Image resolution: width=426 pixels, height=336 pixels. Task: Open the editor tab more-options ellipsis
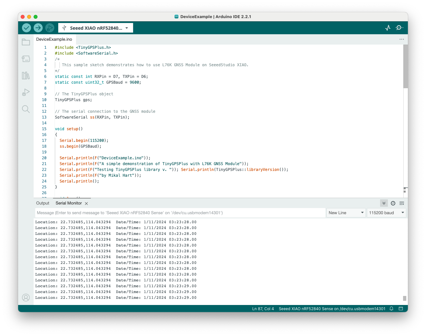[x=402, y=39]
